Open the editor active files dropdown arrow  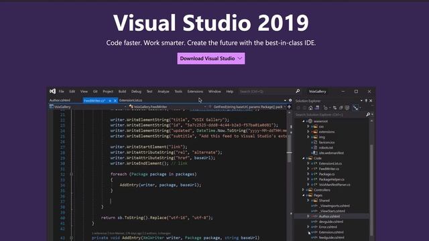(x=285, y=100)
